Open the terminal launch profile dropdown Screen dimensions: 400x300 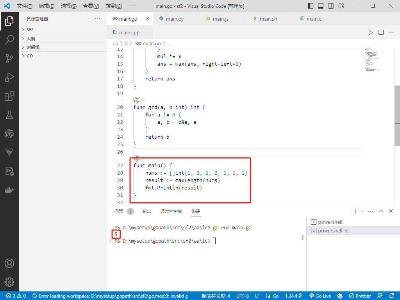(x=362, y=211)
